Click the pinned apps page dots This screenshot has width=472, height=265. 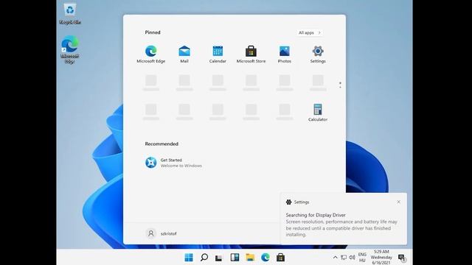[340, 85]
